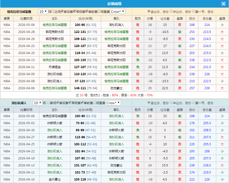Screen dimensions: 229x183
Task: Click score 101-73 versus 菲尼克斯太阳
Action: pyautogui.click(x=80, y=172)
